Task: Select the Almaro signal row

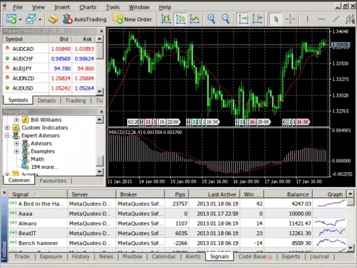Action: click(177, 223)
